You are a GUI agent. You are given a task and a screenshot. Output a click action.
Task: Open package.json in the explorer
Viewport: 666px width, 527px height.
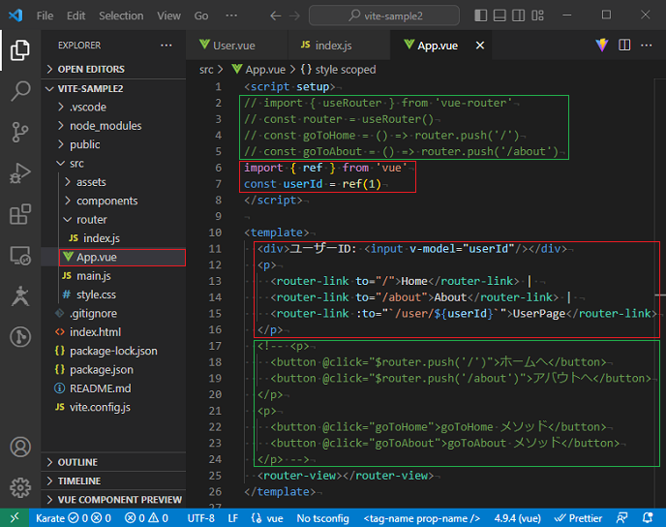click(x=113, y=369)
